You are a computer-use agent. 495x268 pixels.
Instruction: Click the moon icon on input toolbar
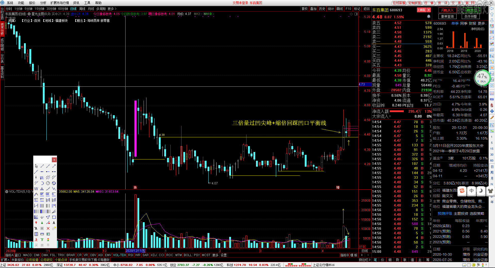(x=481, y=191)
